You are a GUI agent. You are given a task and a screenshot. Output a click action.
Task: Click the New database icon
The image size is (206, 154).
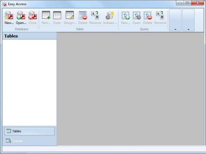coord(9,18)
